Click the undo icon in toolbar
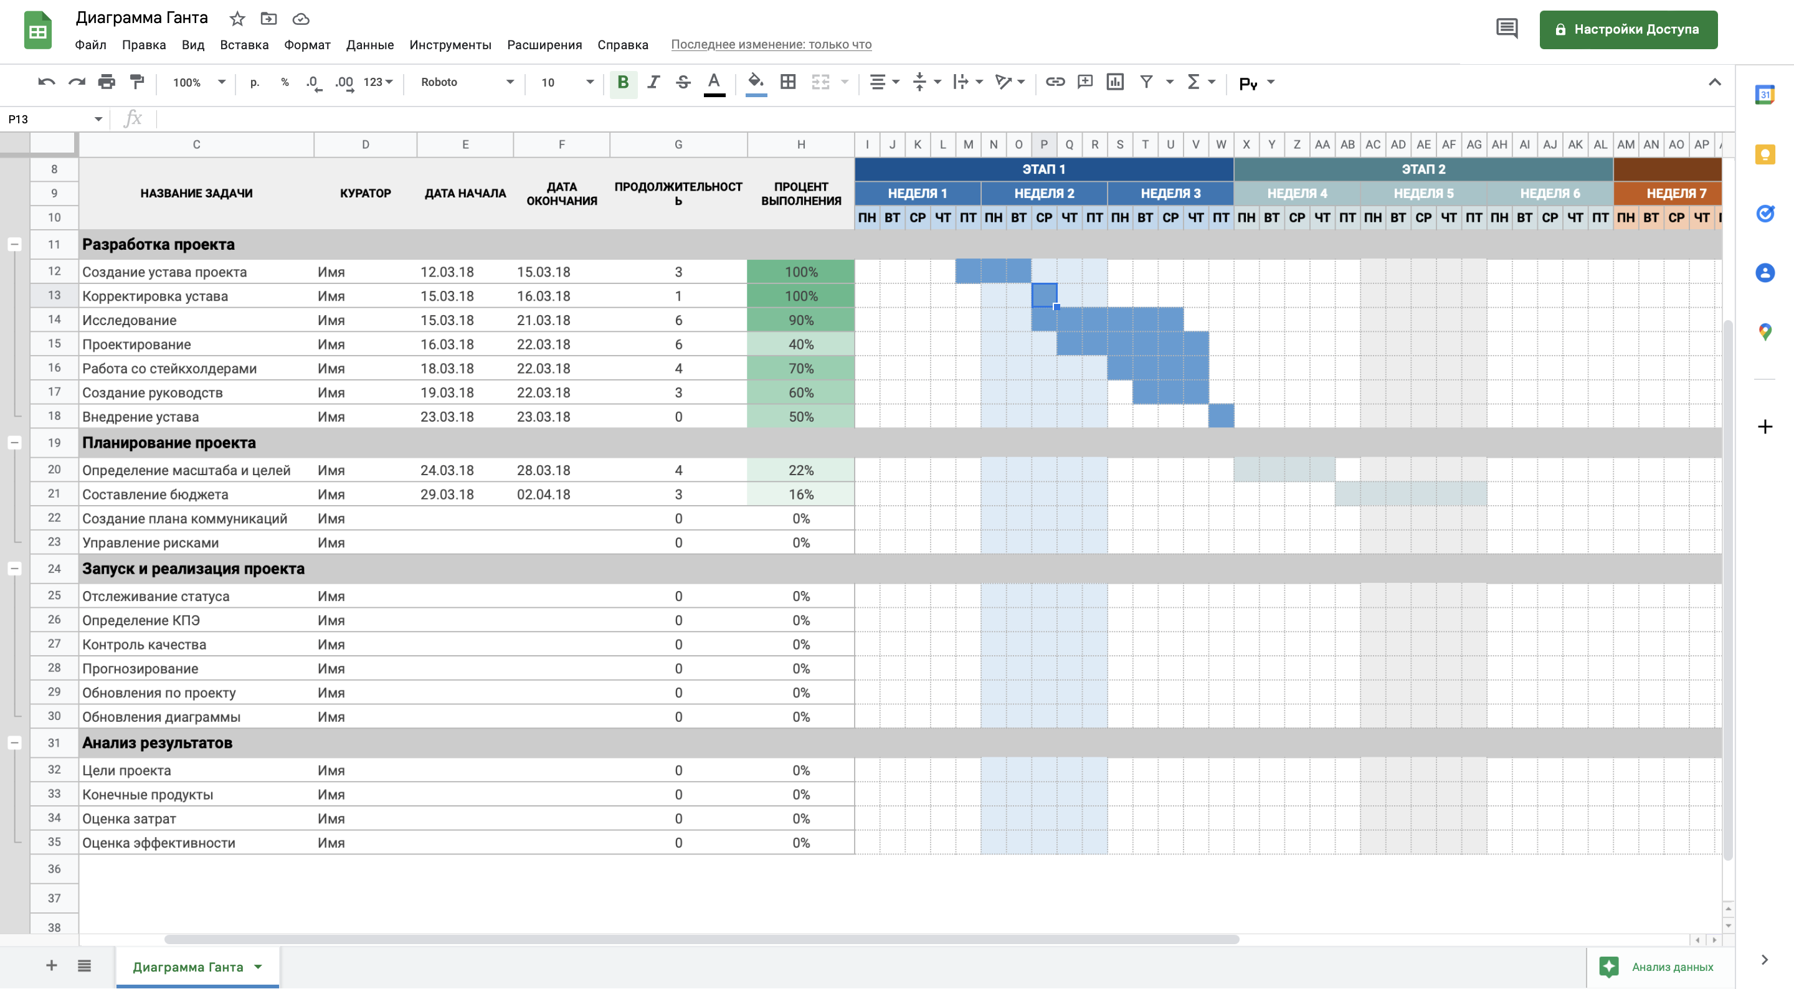This screenshot has width=1794, height=989. (46, 82)
